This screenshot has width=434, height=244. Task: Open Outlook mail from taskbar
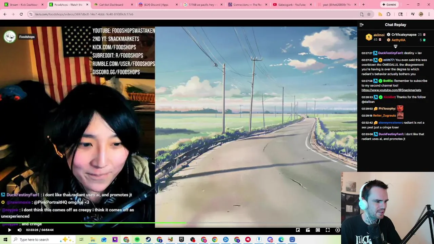point(104,240)
